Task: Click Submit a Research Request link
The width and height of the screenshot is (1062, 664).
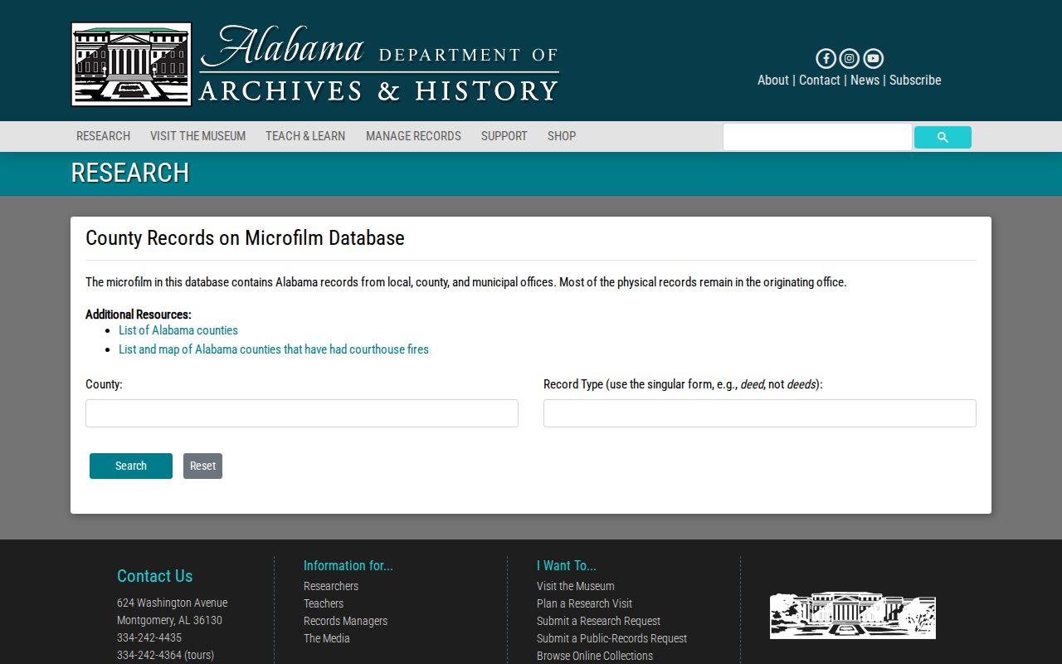Action: pyautogui.click(x=598, y=621)
